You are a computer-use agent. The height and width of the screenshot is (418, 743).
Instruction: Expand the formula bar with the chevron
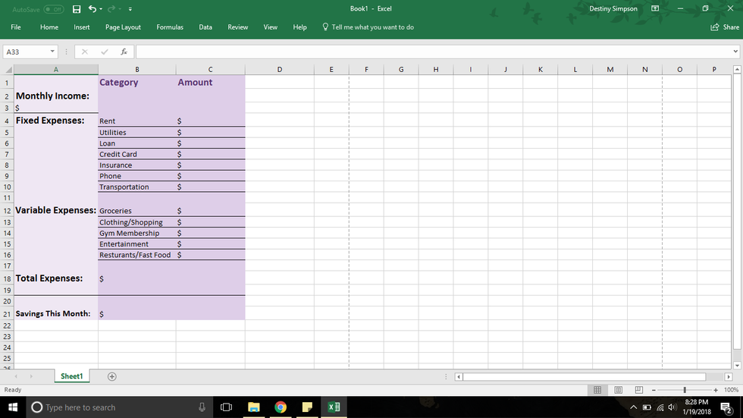tap(735, 52)
